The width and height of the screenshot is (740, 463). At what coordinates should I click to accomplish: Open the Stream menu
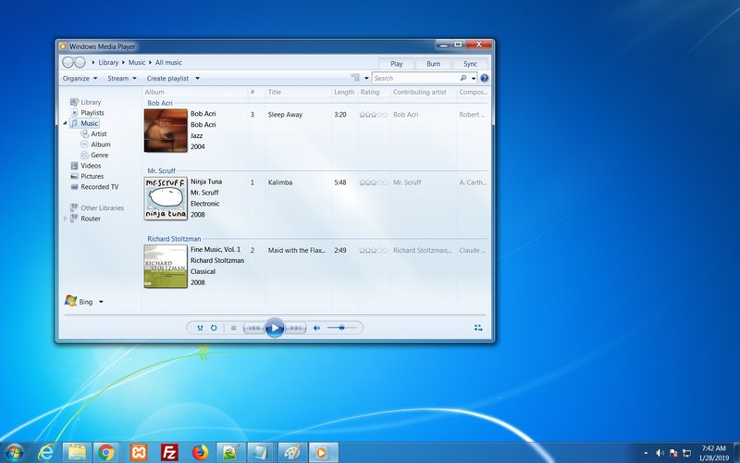[x=122, y=79]
